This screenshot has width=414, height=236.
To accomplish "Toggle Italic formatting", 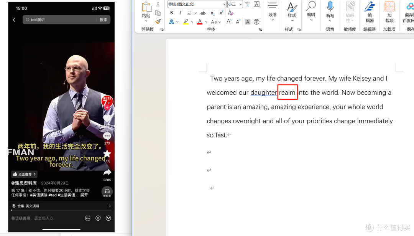I will pyautogui.click(x=180, y=13).
